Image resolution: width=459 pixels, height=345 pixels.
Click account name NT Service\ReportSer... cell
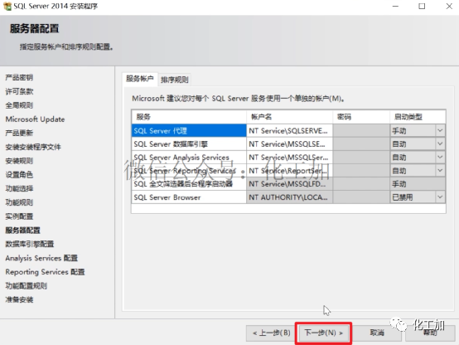[x=289, y=171]
